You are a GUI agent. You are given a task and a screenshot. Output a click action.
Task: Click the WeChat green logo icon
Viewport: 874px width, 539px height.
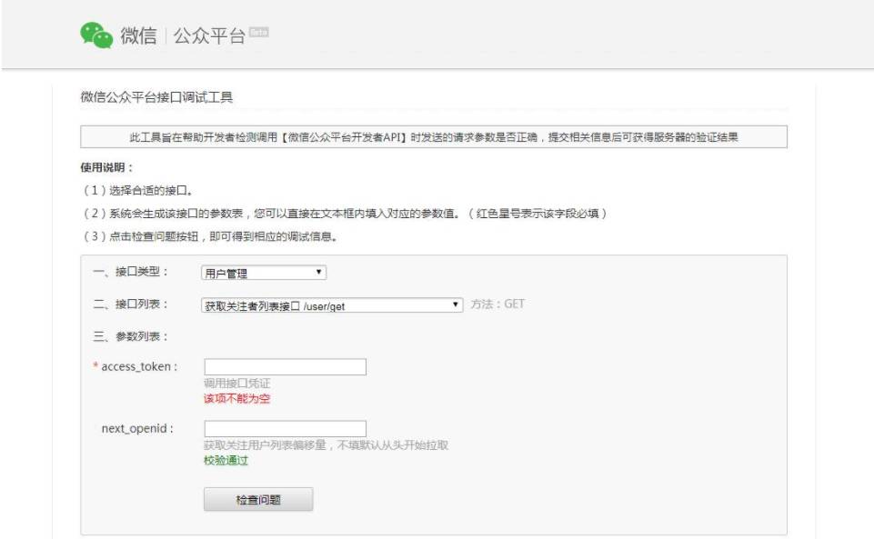tap(96, 35)
